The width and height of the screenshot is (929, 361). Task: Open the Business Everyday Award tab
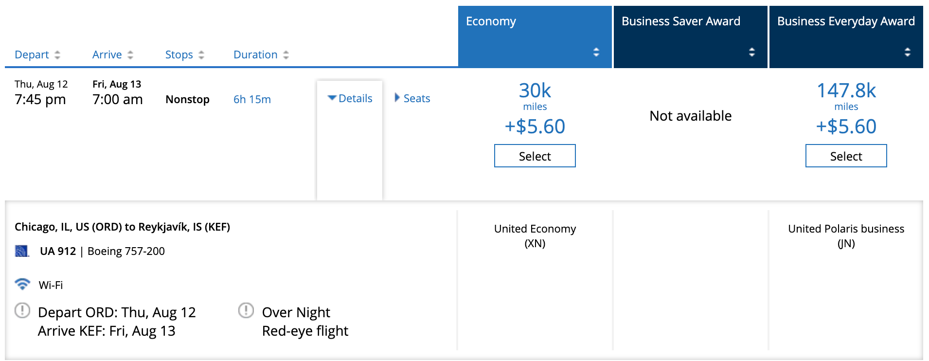click(x=846, y=21)
